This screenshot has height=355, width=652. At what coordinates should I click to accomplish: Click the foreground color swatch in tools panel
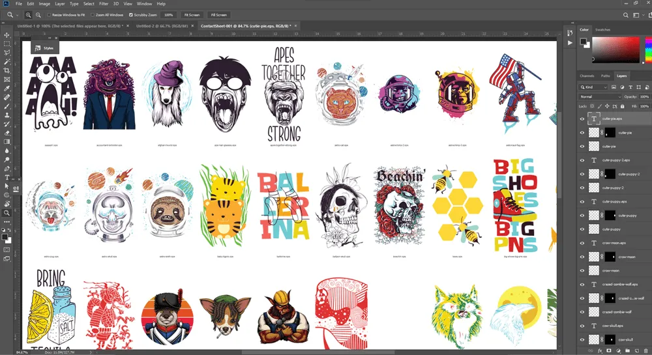[5, 237]
